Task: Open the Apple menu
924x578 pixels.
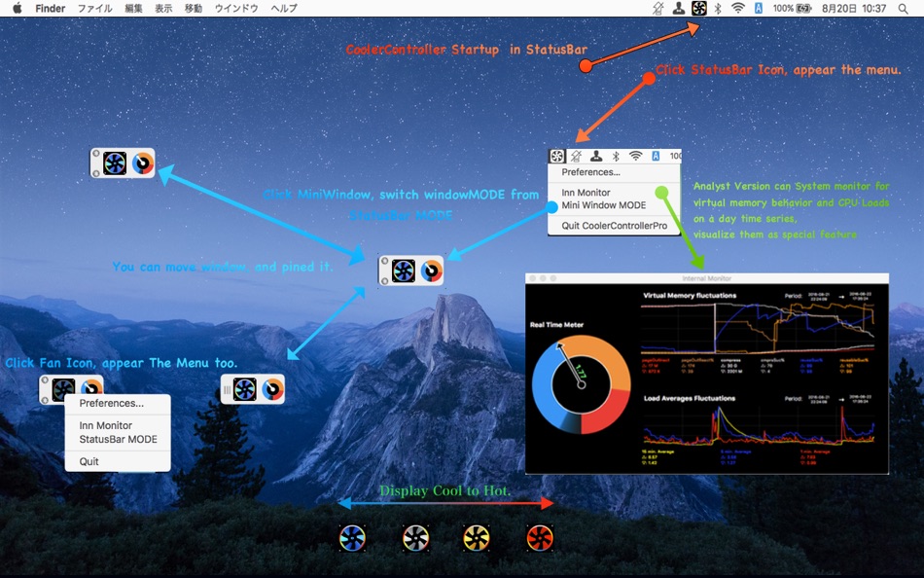Action: (x=18, y=8)
